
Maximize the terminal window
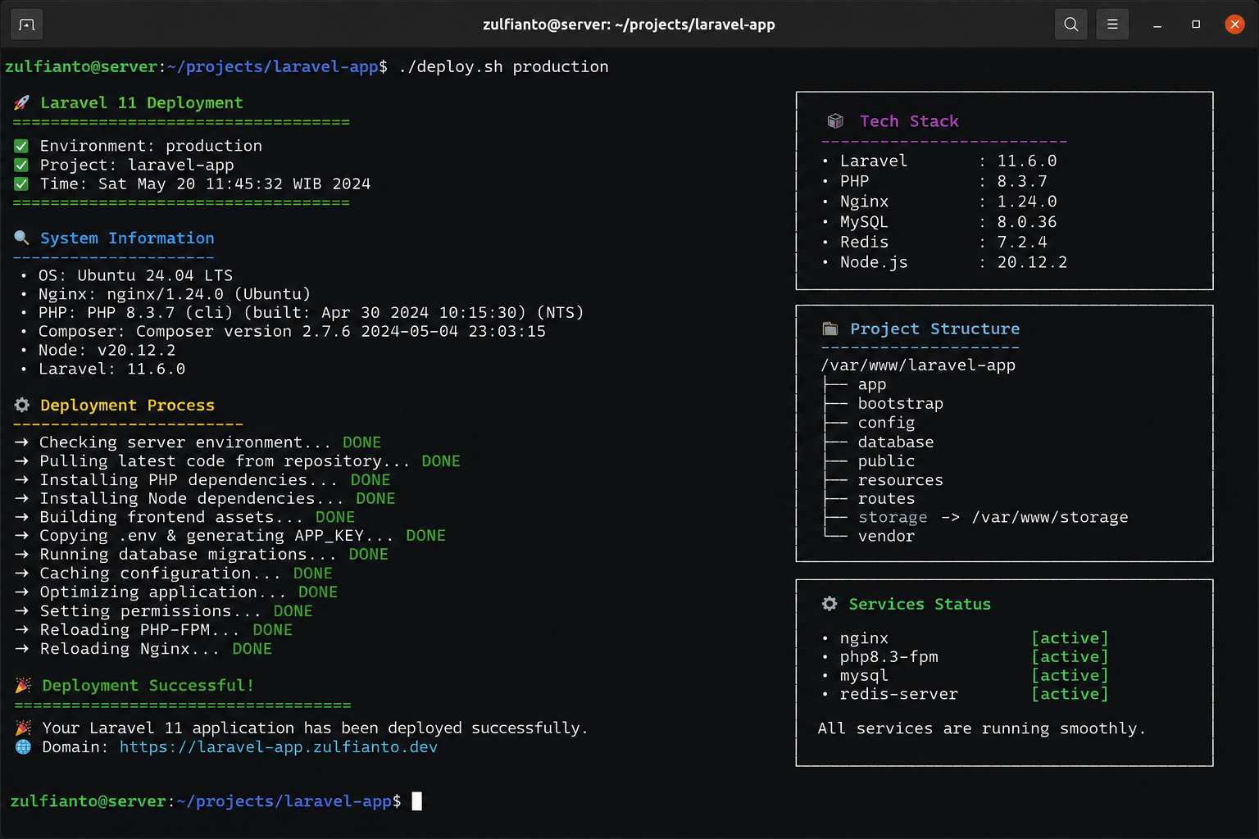point(1196,25)
